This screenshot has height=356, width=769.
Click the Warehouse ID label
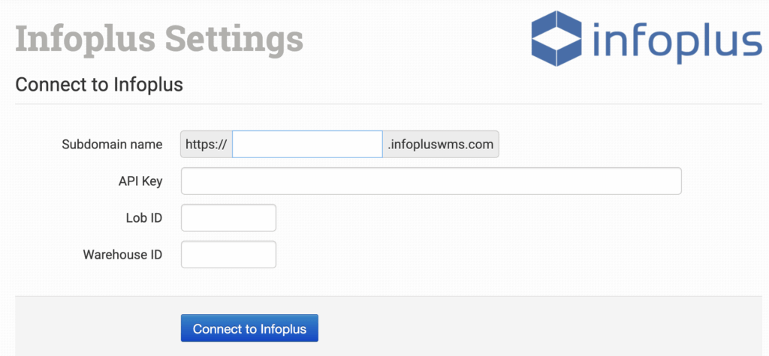pyautogui.click(x=122, y=255)
